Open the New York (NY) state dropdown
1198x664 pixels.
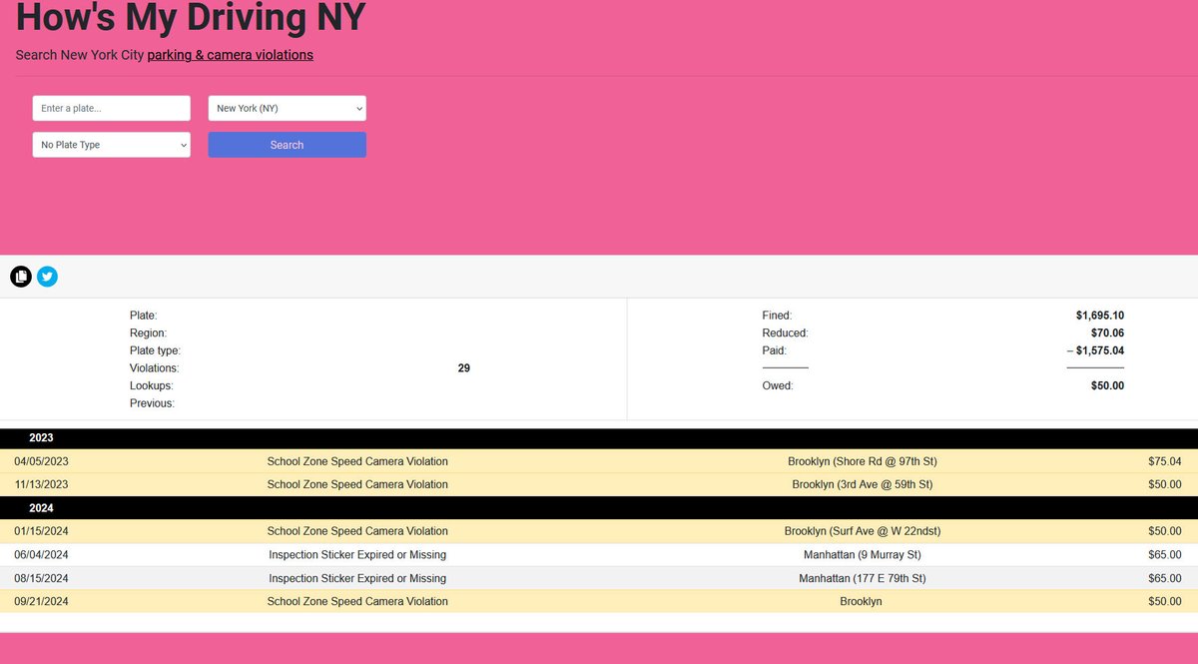[x=287, y=108]
